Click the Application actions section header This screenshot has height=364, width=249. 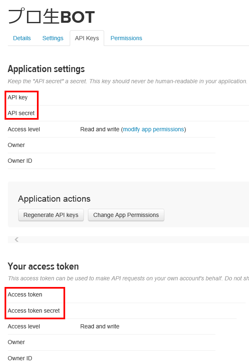pos(54,199)
